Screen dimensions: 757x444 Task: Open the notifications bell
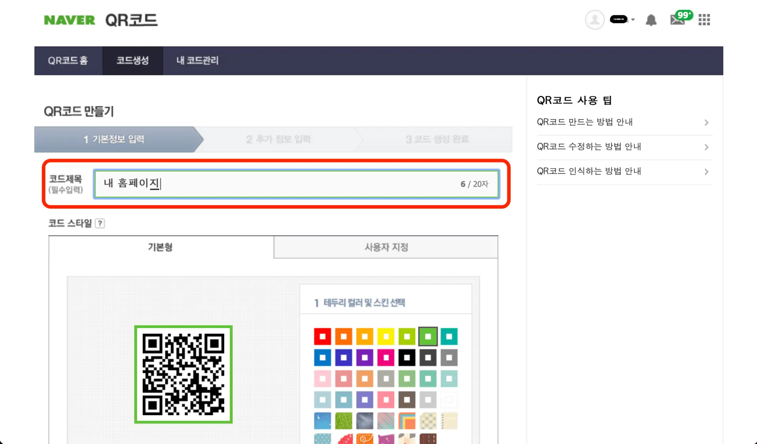tap(651, 20)
